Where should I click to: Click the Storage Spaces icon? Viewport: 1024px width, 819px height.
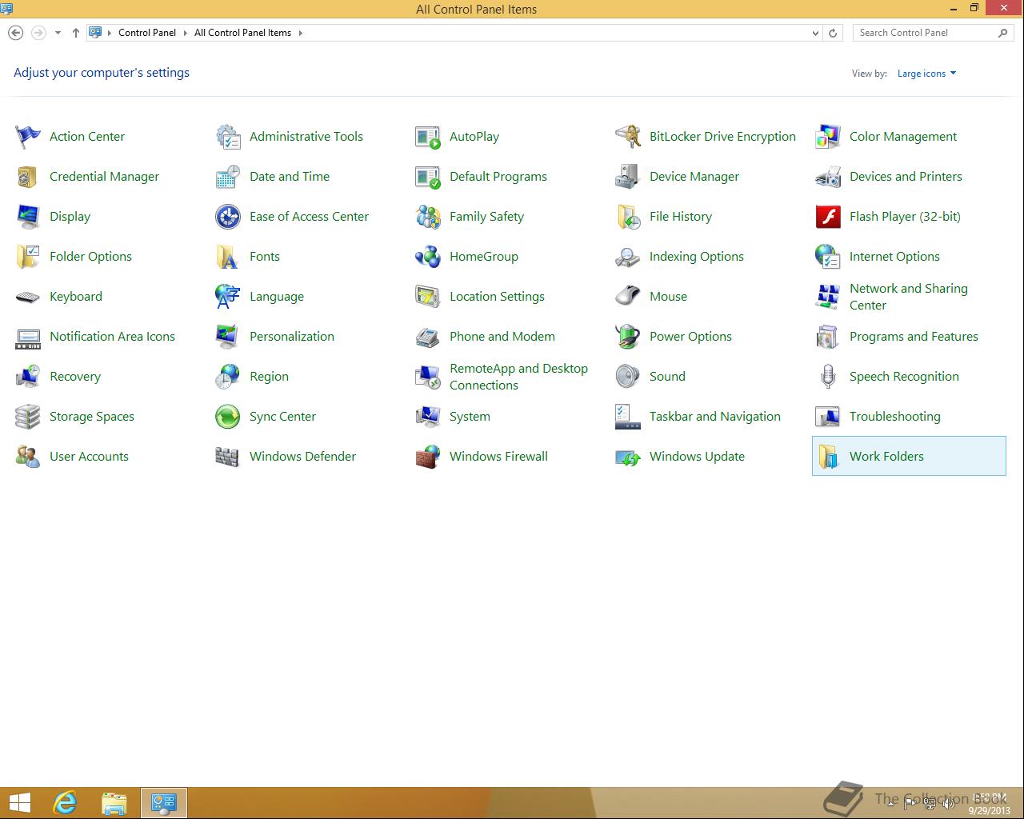[28, 417]
